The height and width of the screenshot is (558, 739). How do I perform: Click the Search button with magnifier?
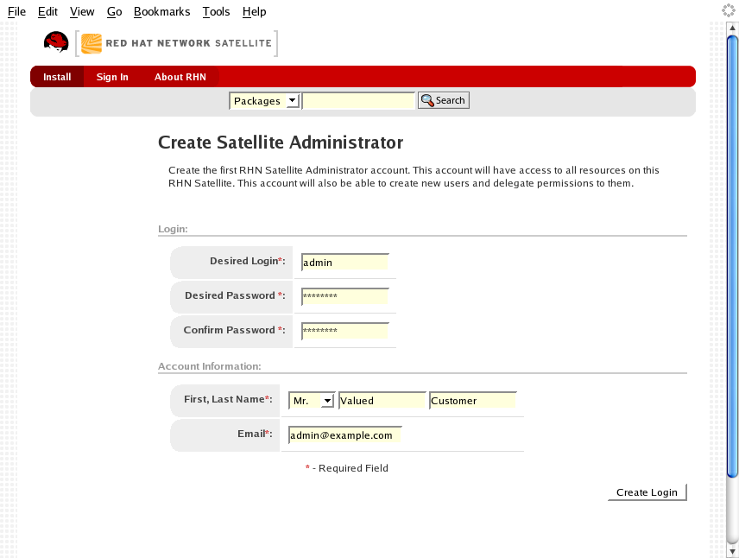[443, 101]
